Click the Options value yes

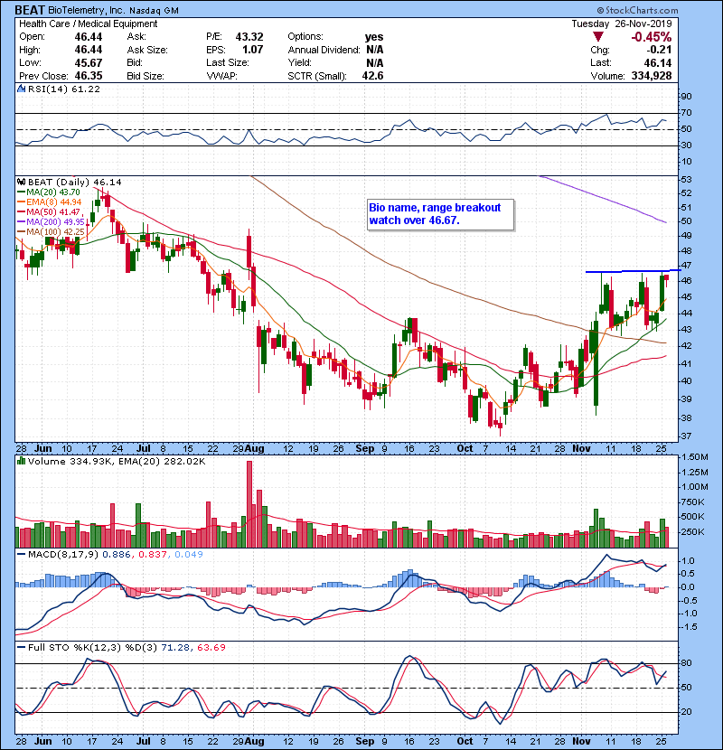pos(374,37)
